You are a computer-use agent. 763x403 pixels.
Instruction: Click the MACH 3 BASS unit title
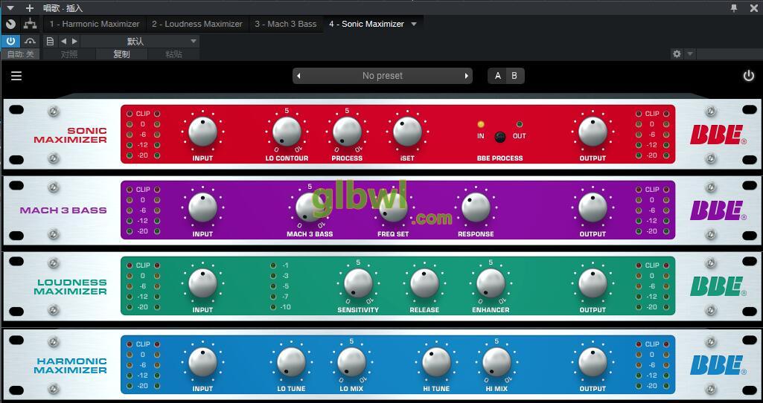coord(63,210)
